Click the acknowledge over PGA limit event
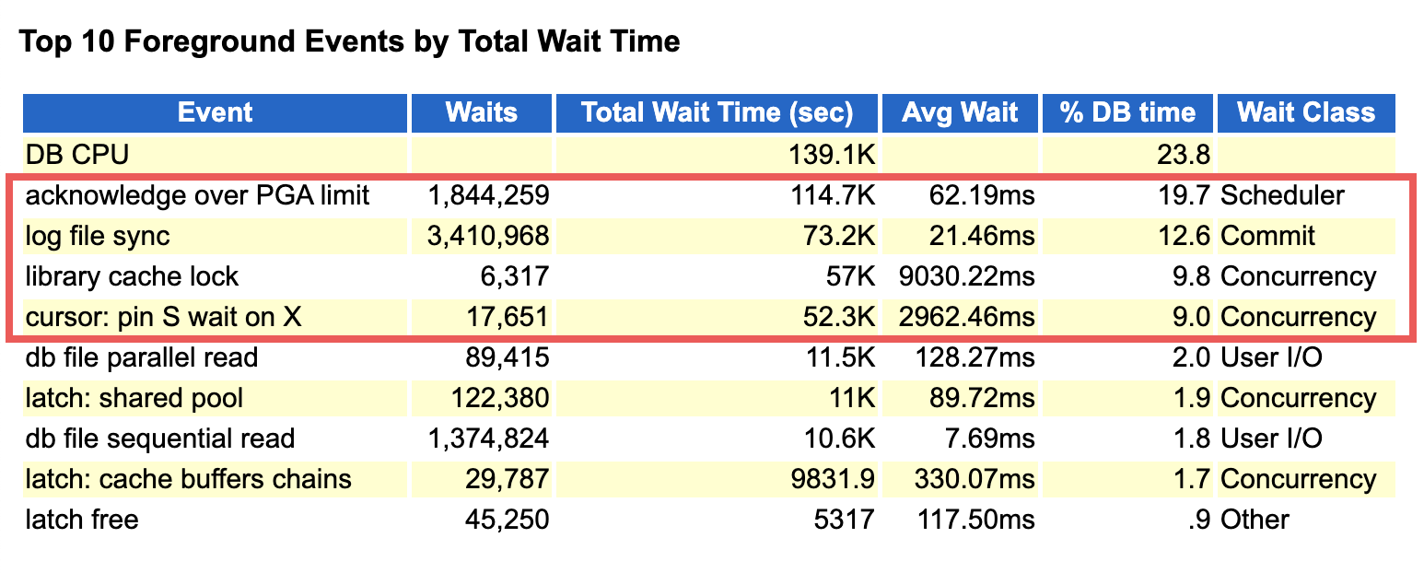Screen dimensions: 1424x573 (197, 195)
